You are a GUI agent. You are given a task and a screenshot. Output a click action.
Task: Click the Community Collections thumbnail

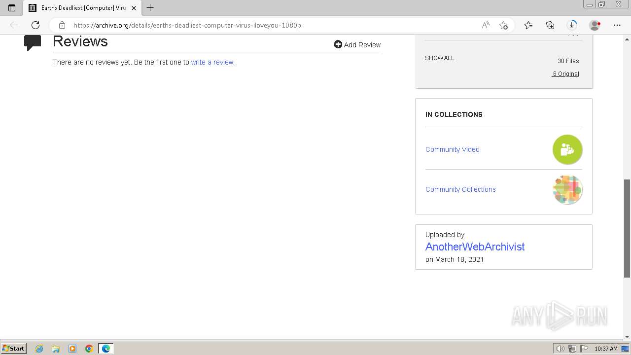pyautogui.click(x=567, y=189)
